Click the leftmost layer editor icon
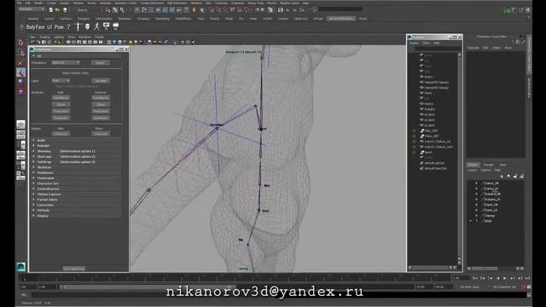546x307 pixels. click(502, 177)
